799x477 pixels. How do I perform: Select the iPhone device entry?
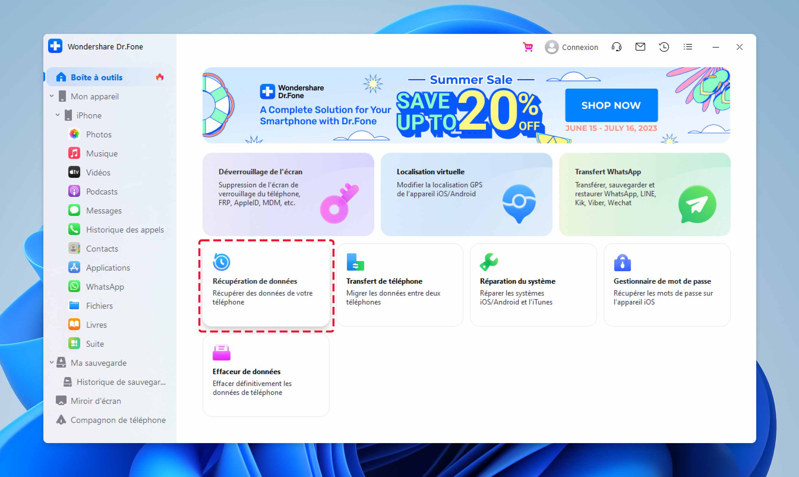(x=89, y=115)
